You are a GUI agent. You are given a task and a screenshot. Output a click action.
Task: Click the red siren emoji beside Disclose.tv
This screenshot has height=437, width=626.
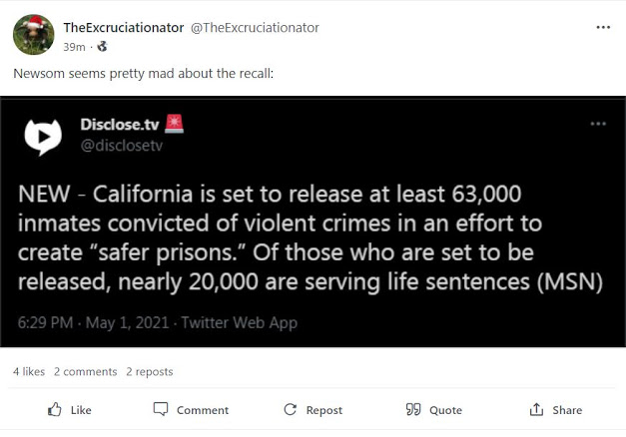coord(175,125)
